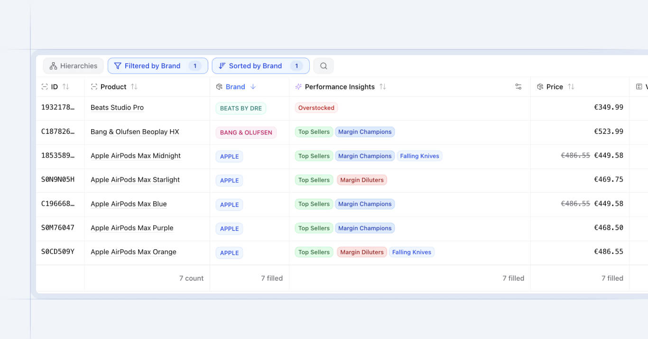Open Apple AirPods Max Starlight product
The width and height of the screenshot is (648, 339).
[x=135, y=180]
